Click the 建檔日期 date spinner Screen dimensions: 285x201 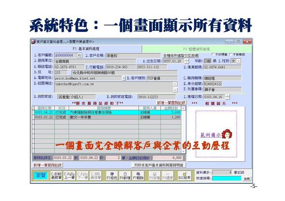pyautogui.click(x=228, y=97)
